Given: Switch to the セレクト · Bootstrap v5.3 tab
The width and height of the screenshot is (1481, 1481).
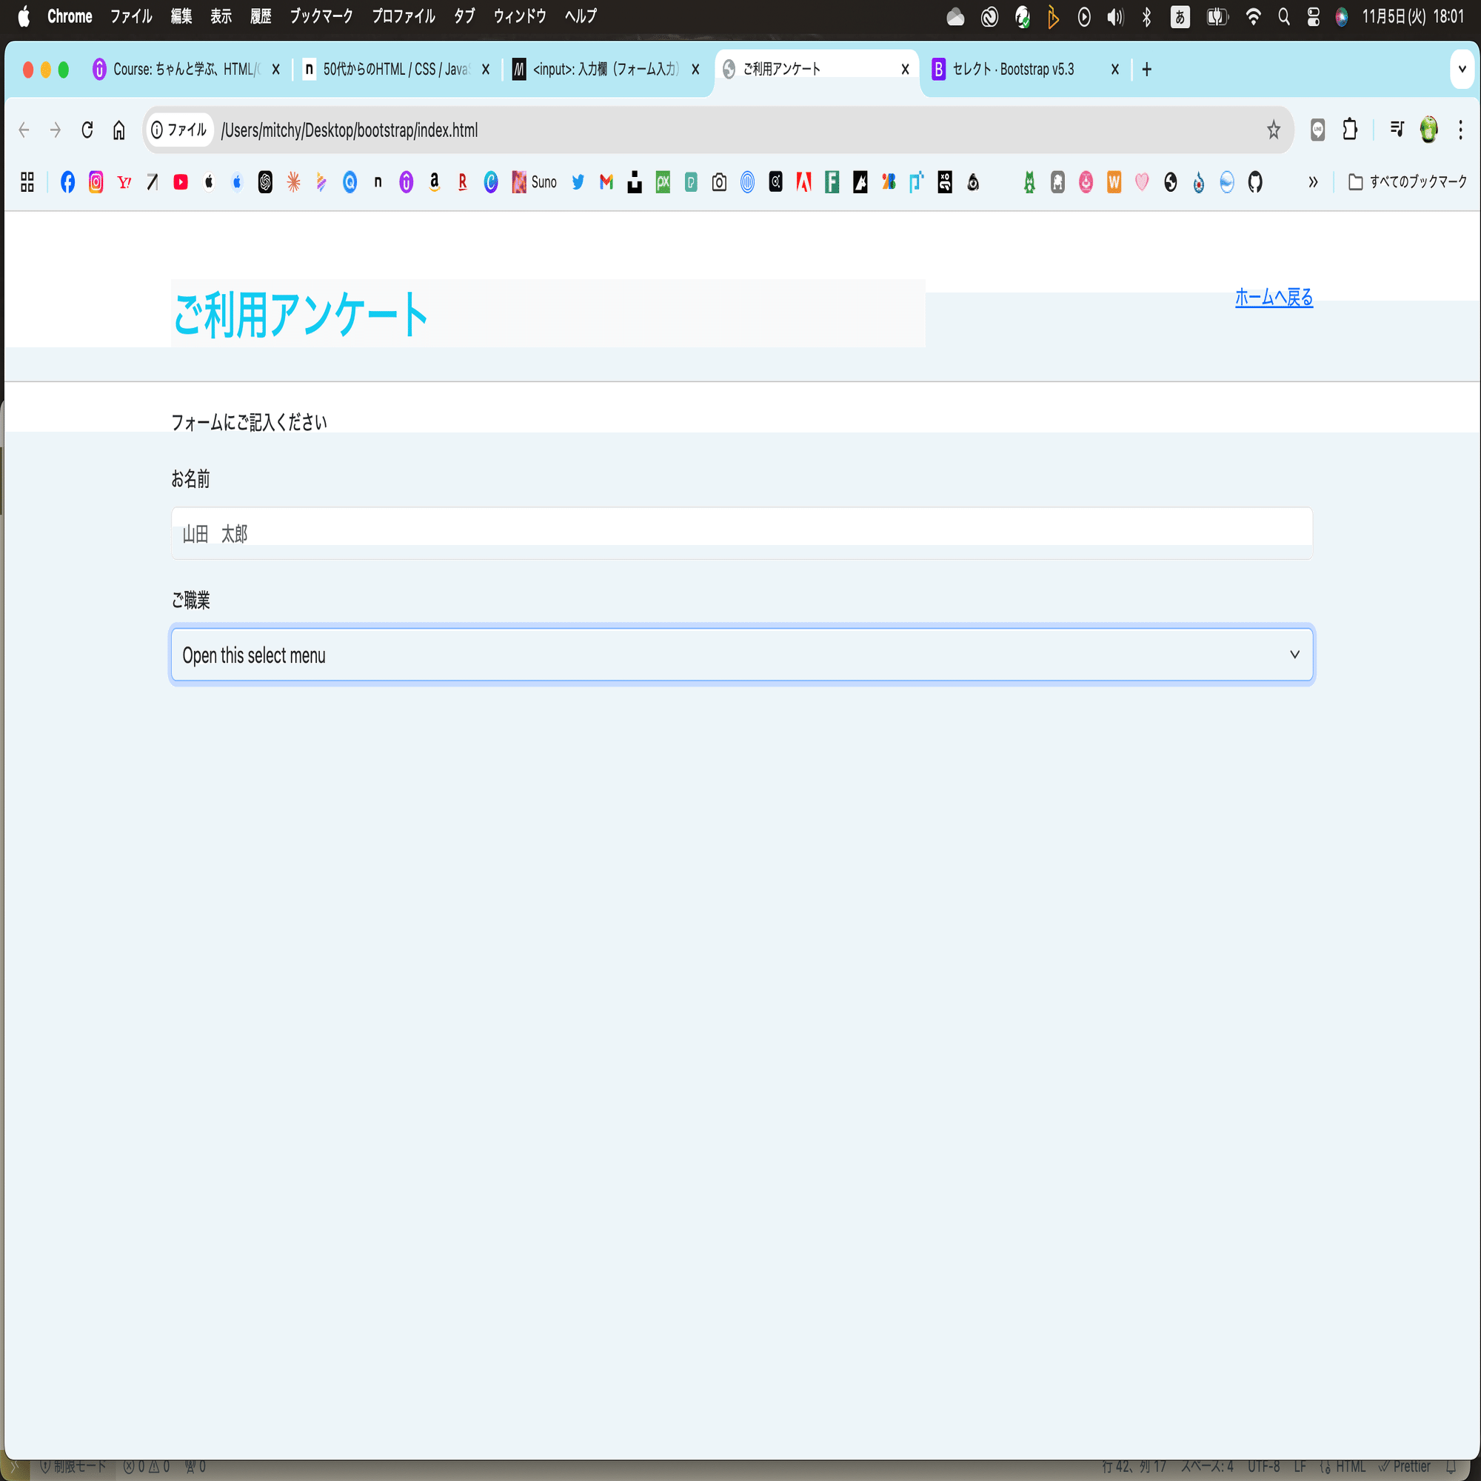Looking at the screenshot, I should (1012, 69).
